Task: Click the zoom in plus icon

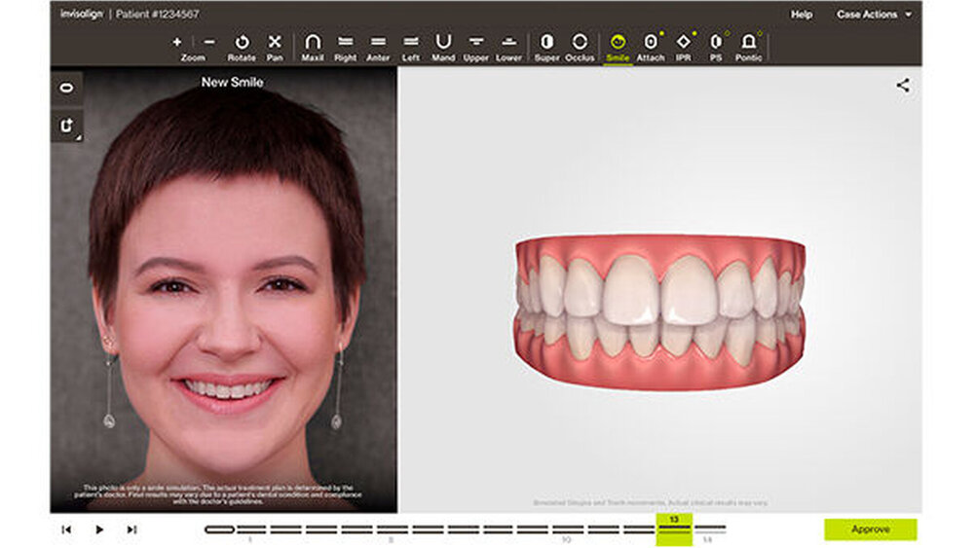Action: point(176,42)
